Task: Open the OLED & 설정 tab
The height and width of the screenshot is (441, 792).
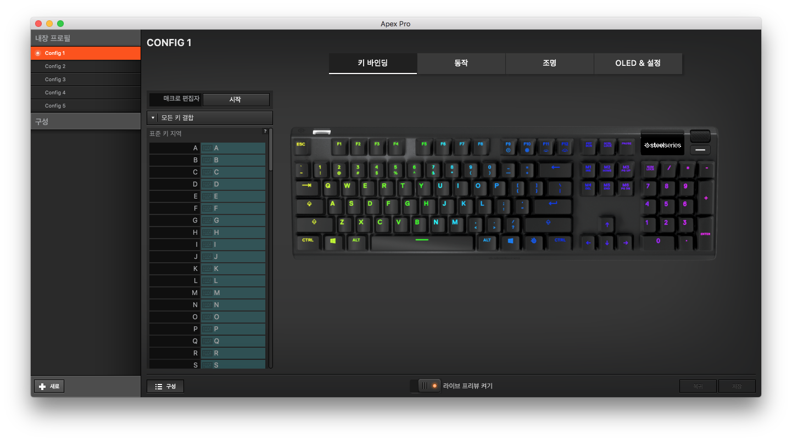Action: (x=638, y=63)
